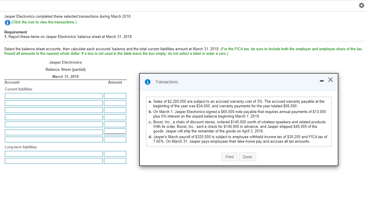The width and height of the screenshot is (366, 202).
Task: Click the underlined sixth amount box
Action: [x=115, y=132]
